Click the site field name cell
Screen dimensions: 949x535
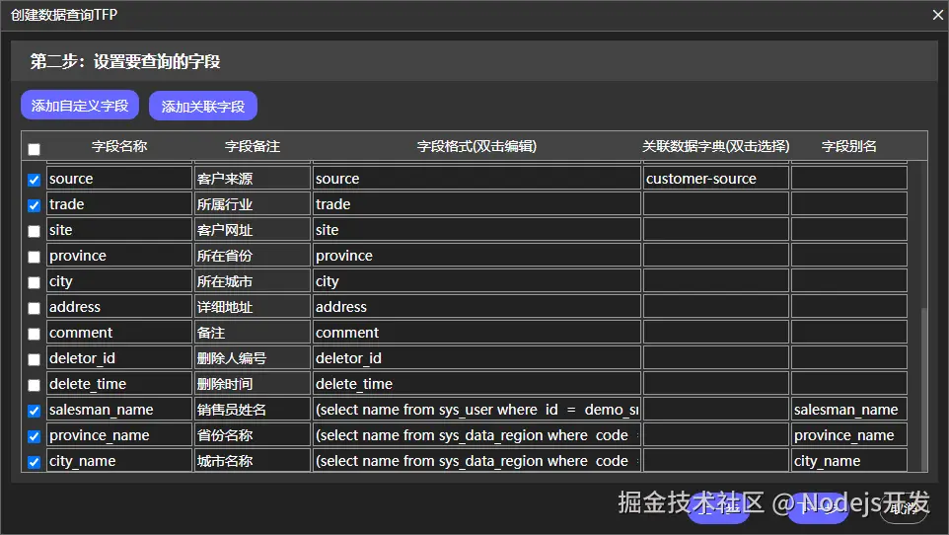coord(119,230)
